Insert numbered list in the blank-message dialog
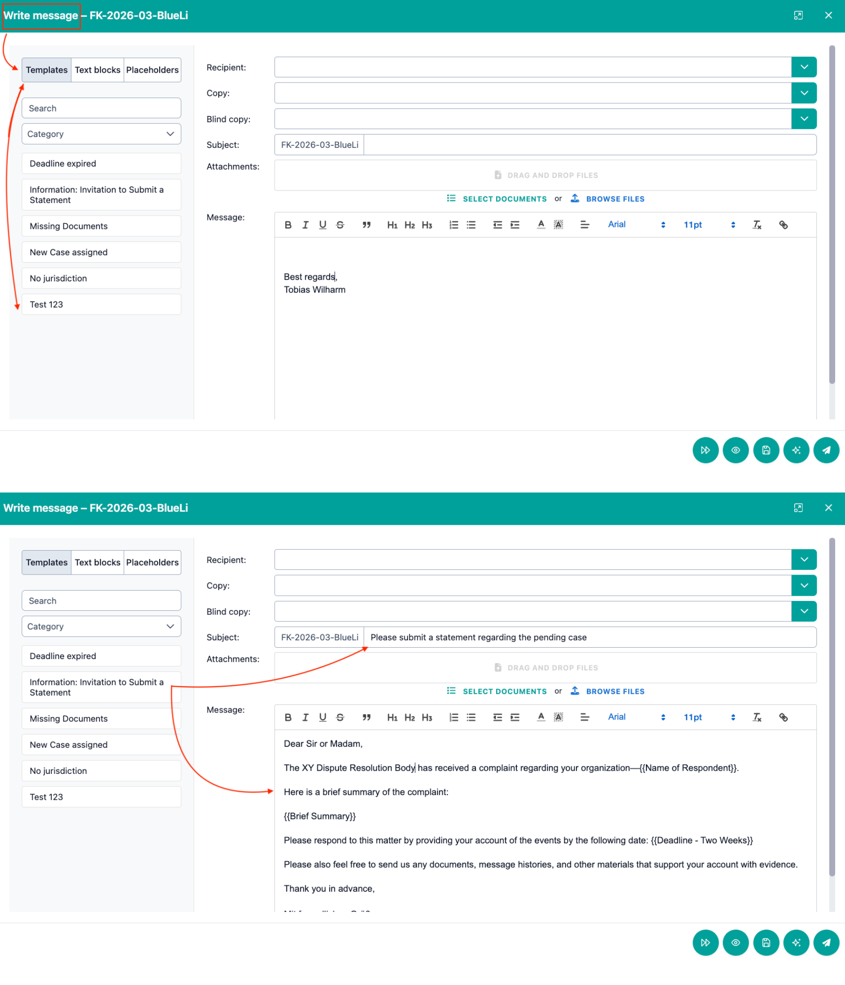 454,225
